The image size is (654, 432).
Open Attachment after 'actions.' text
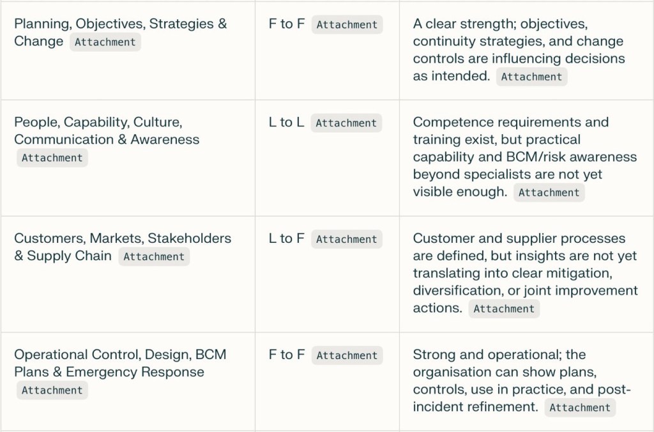[x=504, y=309]
